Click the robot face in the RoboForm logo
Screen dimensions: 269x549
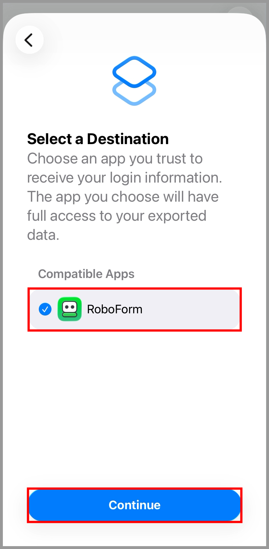tap(70, 307)
